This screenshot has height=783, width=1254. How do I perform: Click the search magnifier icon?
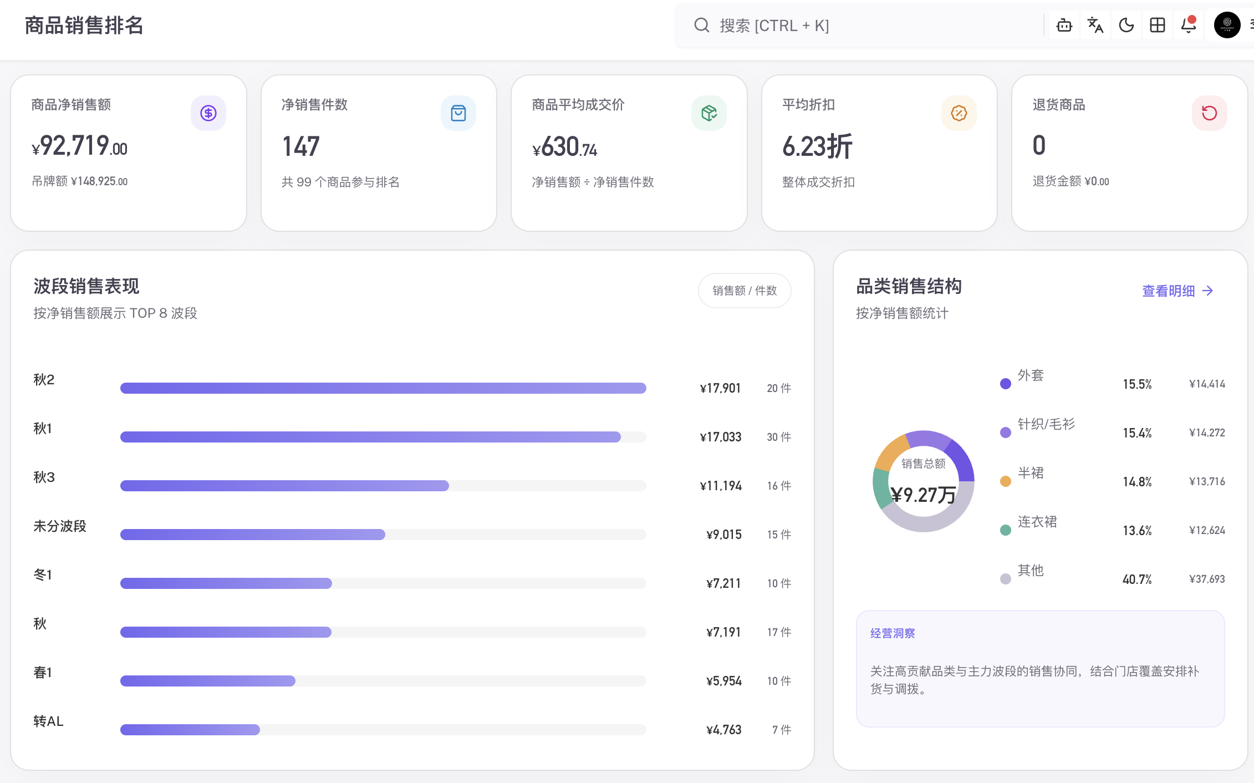coord(701,26)
